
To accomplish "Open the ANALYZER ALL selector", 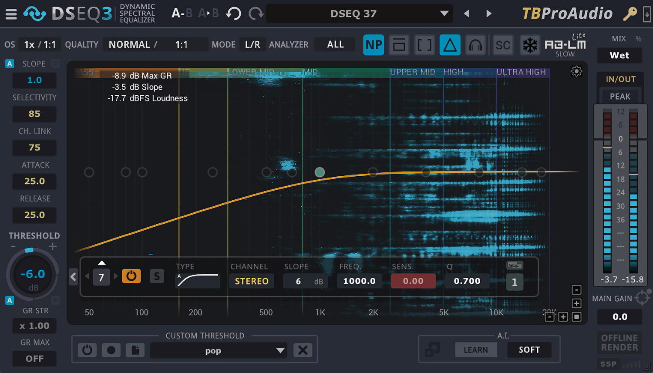I will (334, 44).
